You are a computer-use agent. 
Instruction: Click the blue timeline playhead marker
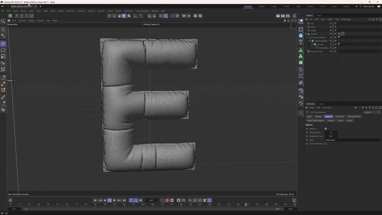point(245,204)
